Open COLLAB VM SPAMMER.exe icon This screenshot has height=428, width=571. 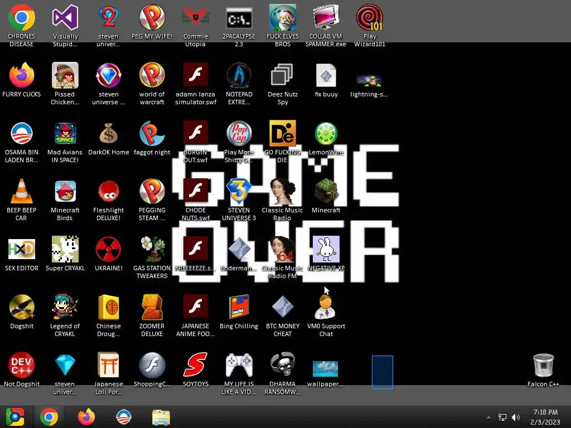coord(326,17)
